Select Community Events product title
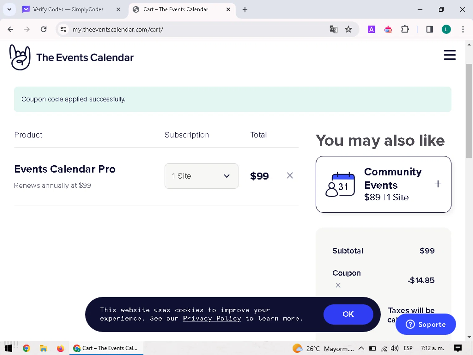The image size is (473, 355). click(x=393, y=178)
